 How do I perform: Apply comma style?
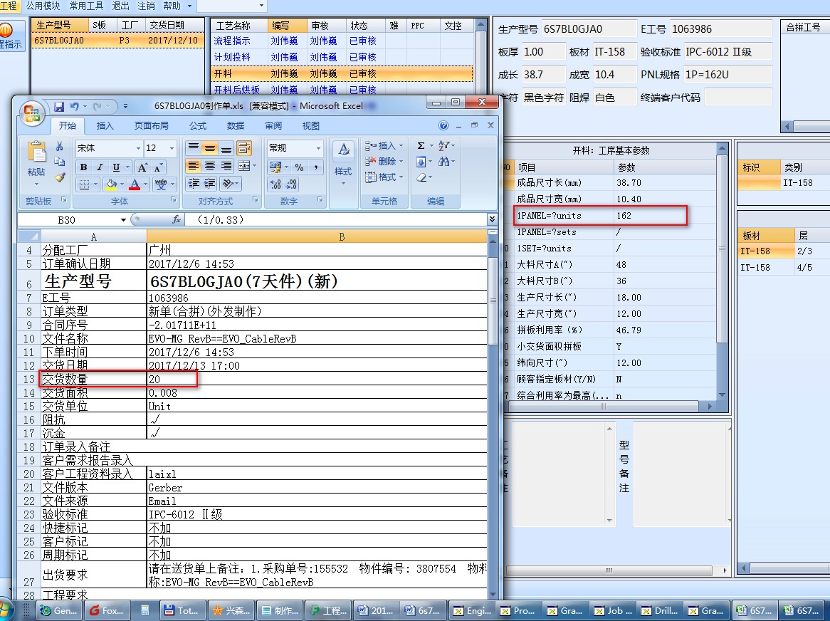click(x=315, y=167)
